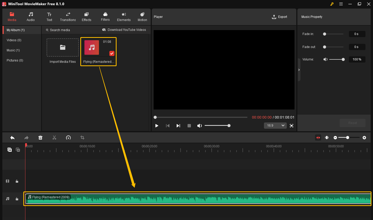This screenshot has width=373, height=220.
Task: Click timeline ruler at 00:00:20:00
Action: pyautogui.click(x=149, y=147)
